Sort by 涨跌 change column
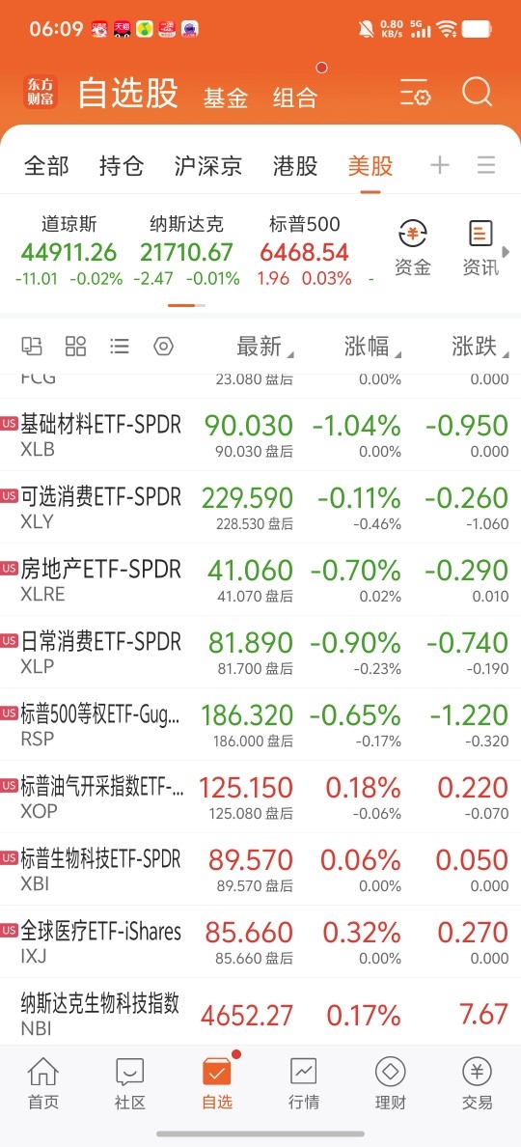Screen dimensions: 521x1147 [480, 346]
